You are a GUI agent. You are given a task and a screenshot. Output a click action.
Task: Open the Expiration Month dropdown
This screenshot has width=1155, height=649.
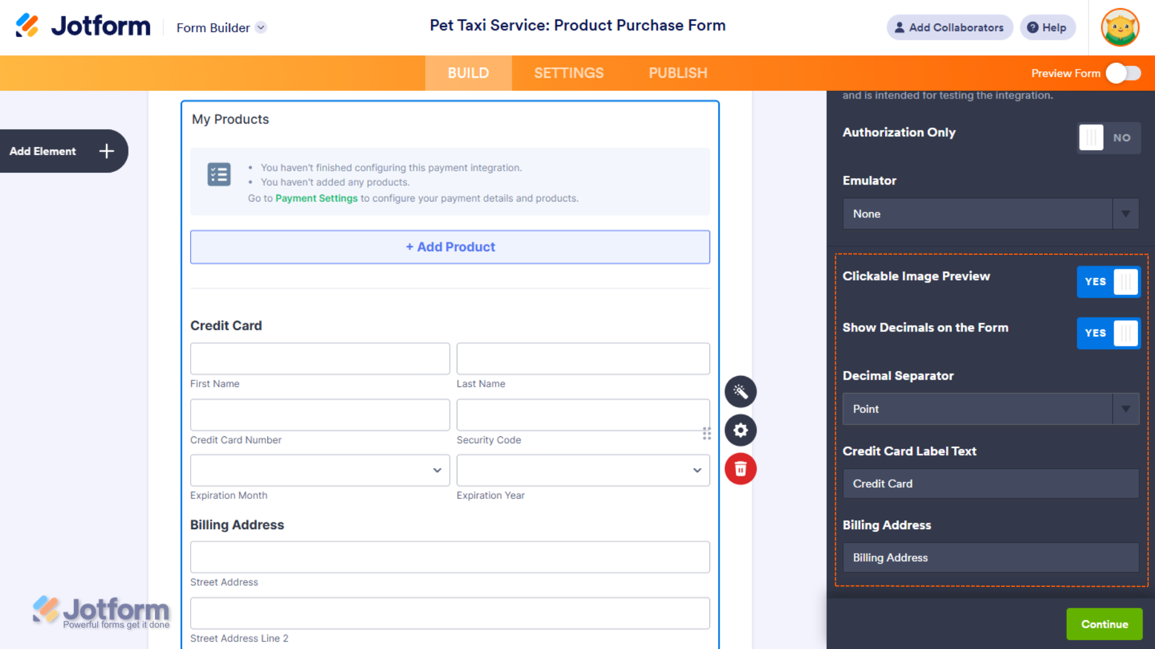[320, 470]
